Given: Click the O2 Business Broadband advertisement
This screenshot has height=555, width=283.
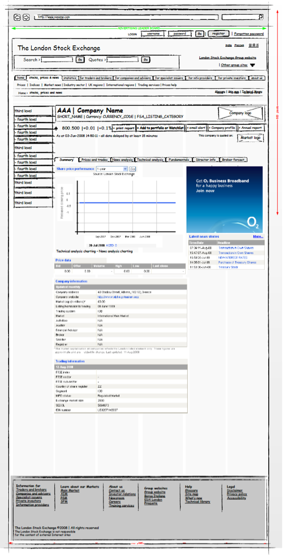Looking at the screenshot, I should click(225, 200).
